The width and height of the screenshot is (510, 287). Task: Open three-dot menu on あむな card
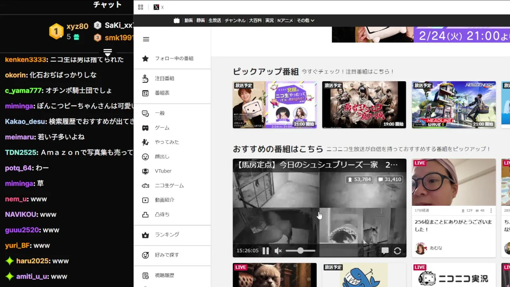(x=491, y=210)
